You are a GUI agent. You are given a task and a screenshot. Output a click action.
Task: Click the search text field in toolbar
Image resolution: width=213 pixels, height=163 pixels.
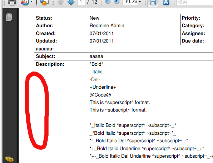pos(195,2)
